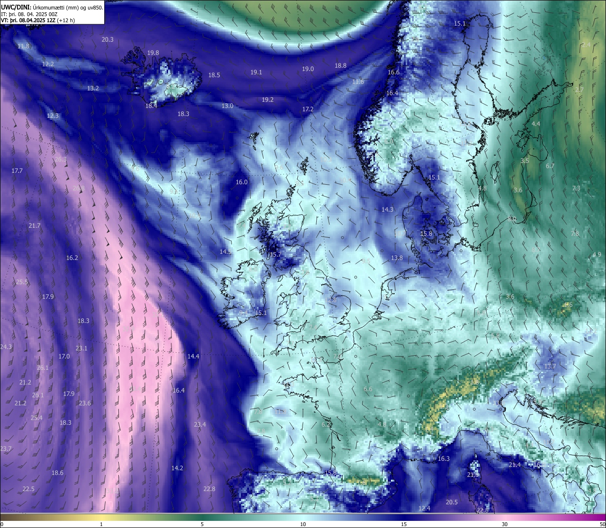This screenshot has height=528, width=606.
Task: Click the 16.2 value label
Action: coord(72,258)
